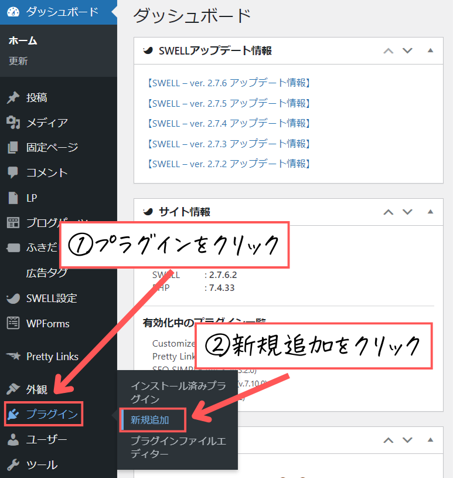Open SWELL ver. 2.7.6 update link
This screenshot has height=478, width=453.
pos(229,83)
